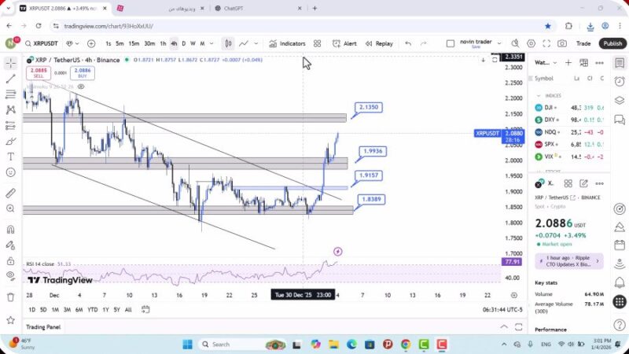This screenshot has width=629, height=354.
Task: Select the 15m timeframe
Action: tap(134, 43)
